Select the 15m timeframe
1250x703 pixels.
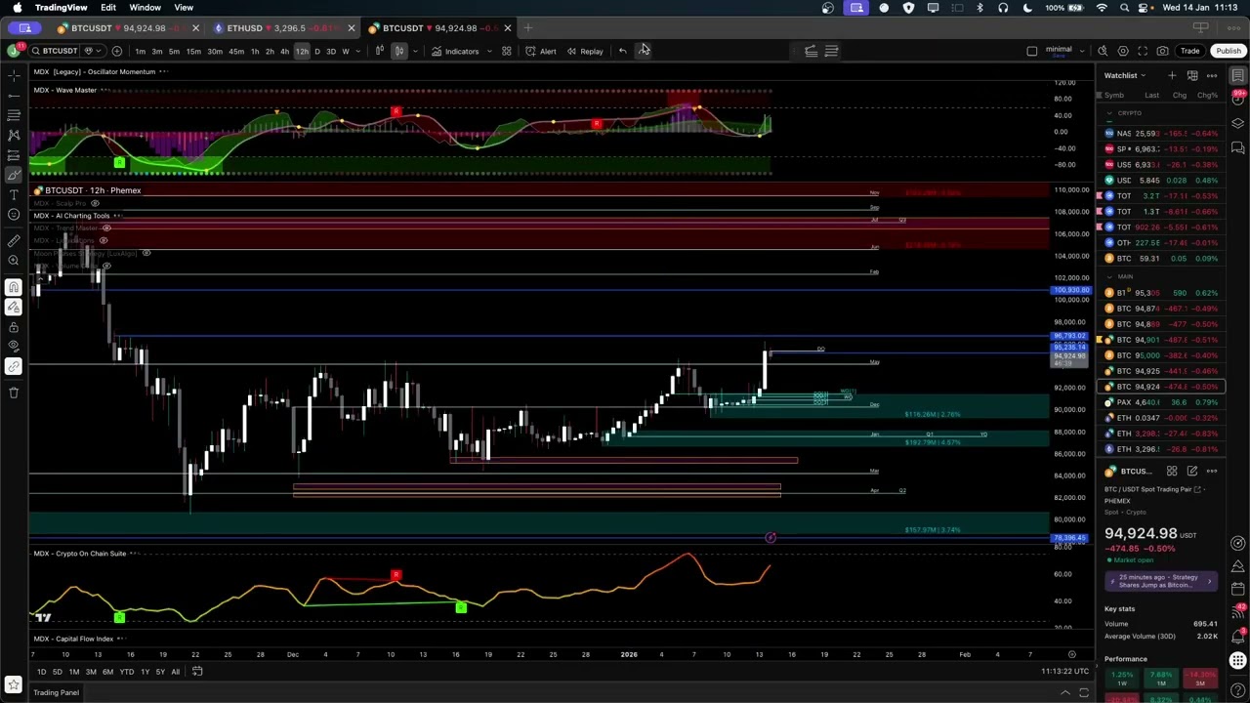click(x=193, y=51)
